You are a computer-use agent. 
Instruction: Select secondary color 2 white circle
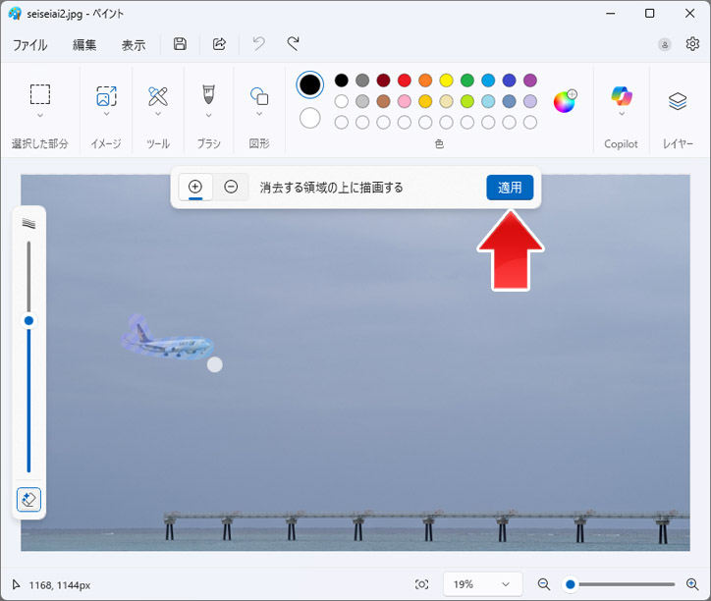click(x=309, y=118)
